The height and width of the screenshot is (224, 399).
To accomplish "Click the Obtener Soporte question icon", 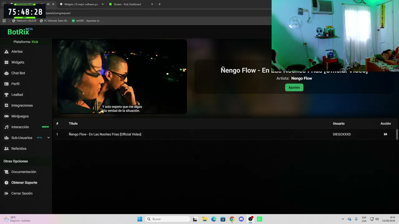I will 6,183.
